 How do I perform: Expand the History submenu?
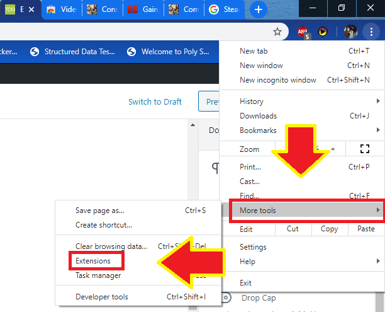[x=302, y=101]
